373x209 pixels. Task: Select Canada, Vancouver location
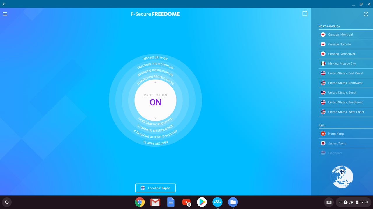pyautogui.click(x=346, y=54)
